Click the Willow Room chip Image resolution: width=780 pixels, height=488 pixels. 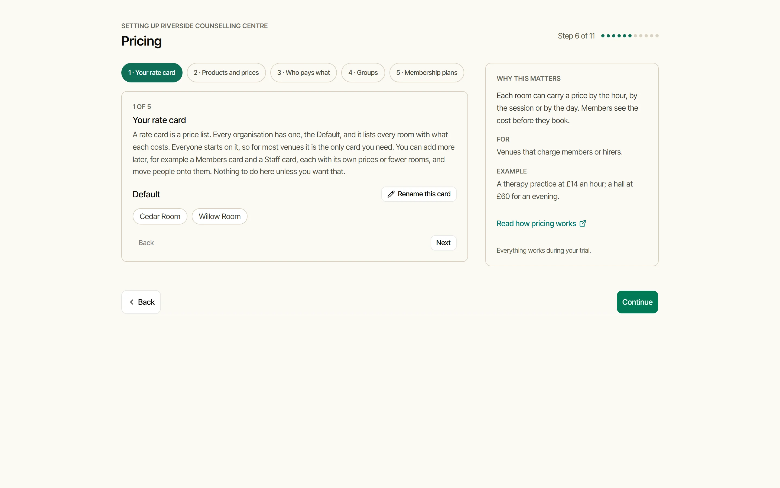(x=219, y=216)
